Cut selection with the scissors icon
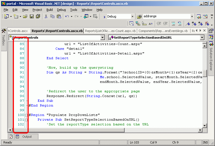 coord(46,17)
